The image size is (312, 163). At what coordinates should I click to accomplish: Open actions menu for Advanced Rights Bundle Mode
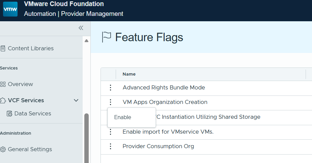(110, 88)
